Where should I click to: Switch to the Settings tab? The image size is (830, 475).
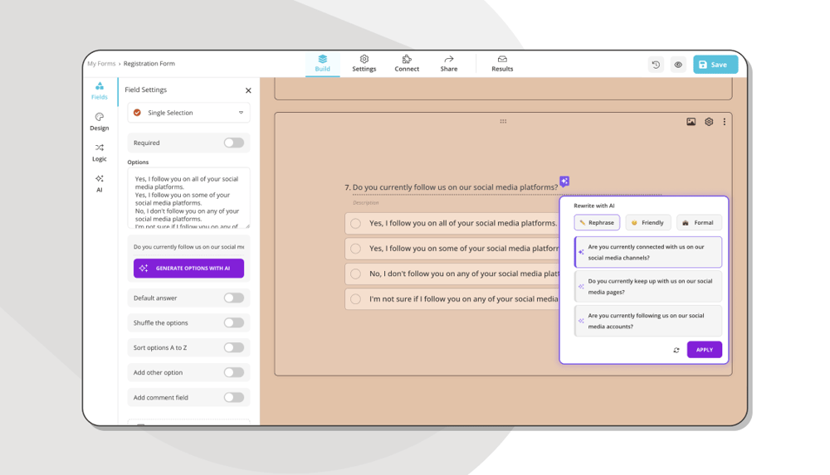364,64
